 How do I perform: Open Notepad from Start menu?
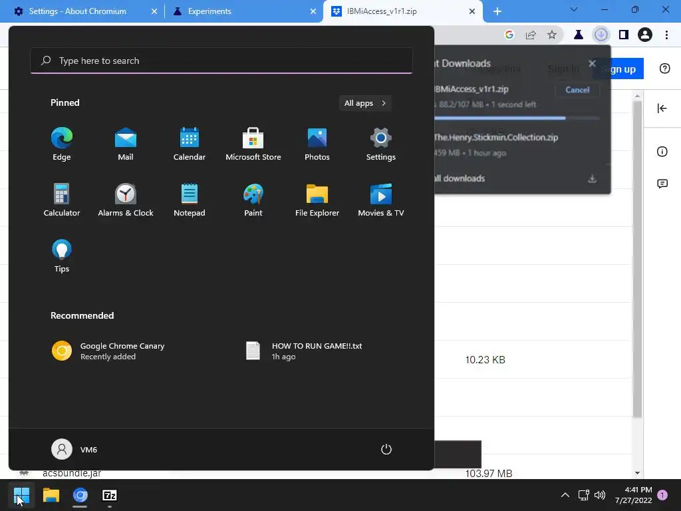tap(190, 200)
